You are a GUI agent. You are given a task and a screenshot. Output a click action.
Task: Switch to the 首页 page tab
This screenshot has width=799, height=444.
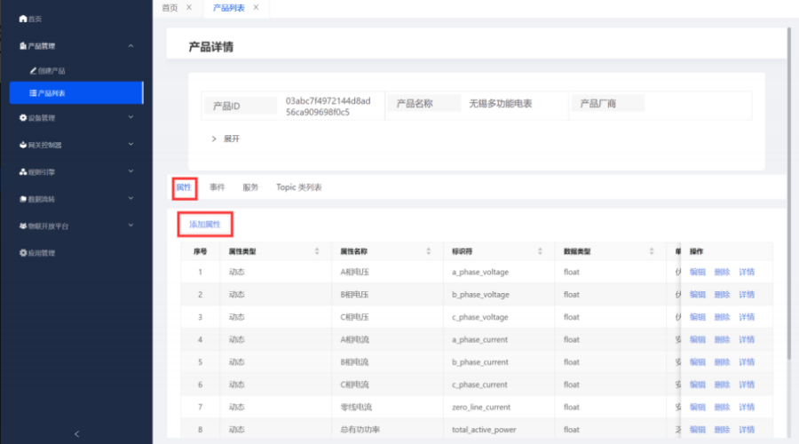[x=170, y=8]
